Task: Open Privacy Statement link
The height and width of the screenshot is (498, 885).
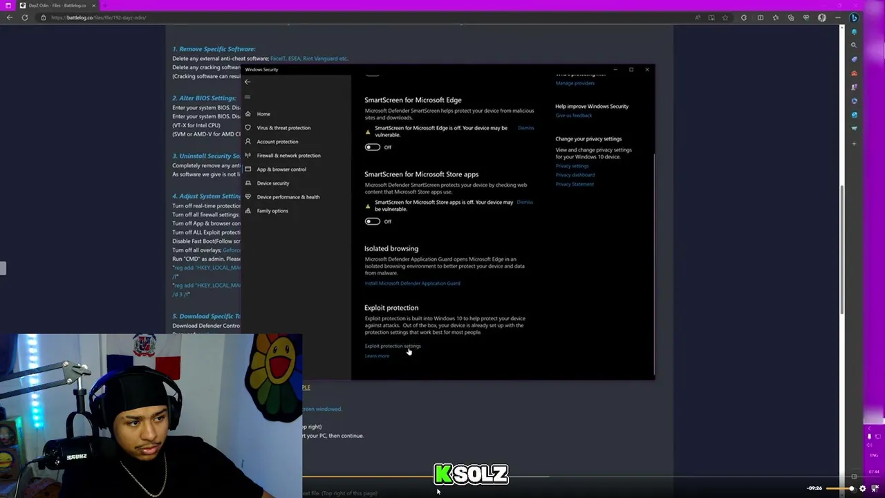Action: [575, 184]
